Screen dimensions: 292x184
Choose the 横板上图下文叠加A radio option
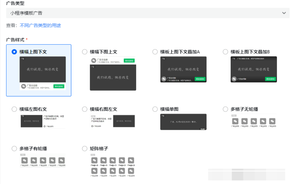pos(155,52)
